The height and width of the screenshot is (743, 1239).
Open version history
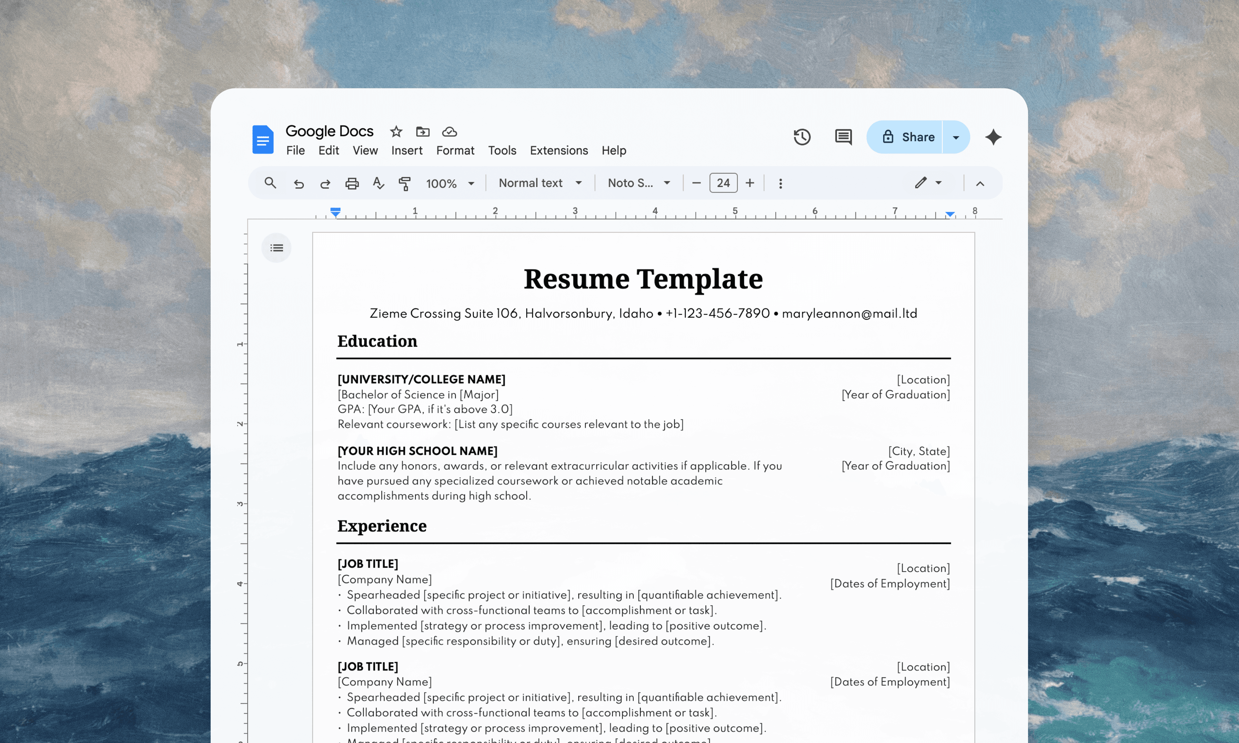click(x=802, y=137)
